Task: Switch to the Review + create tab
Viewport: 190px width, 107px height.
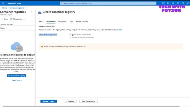Action: [82, 21]
